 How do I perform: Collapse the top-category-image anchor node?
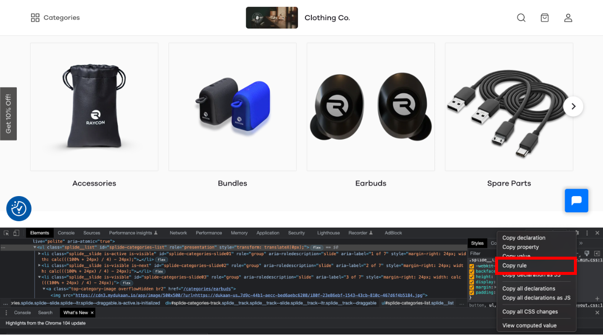[44, 289]
